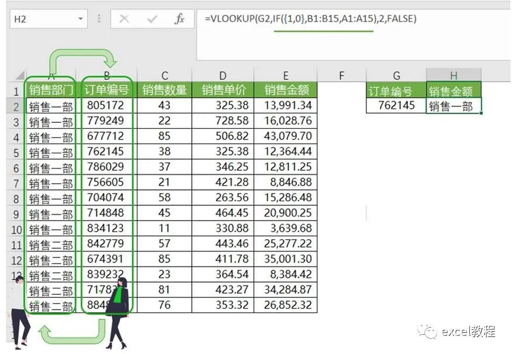
Task: Select row 11 header
Action: (16, 245)
